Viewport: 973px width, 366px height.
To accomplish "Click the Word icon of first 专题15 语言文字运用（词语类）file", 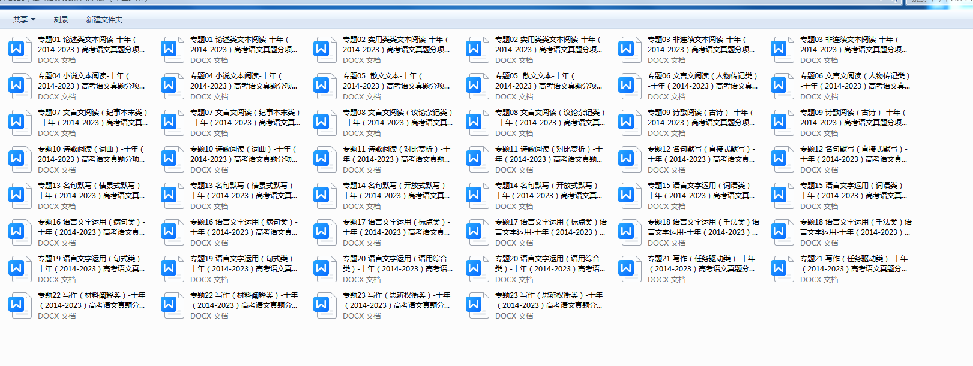I will (630, 196).
